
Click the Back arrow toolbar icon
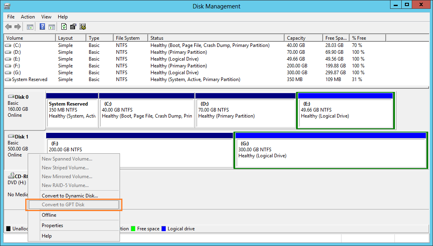pos(8,27)
